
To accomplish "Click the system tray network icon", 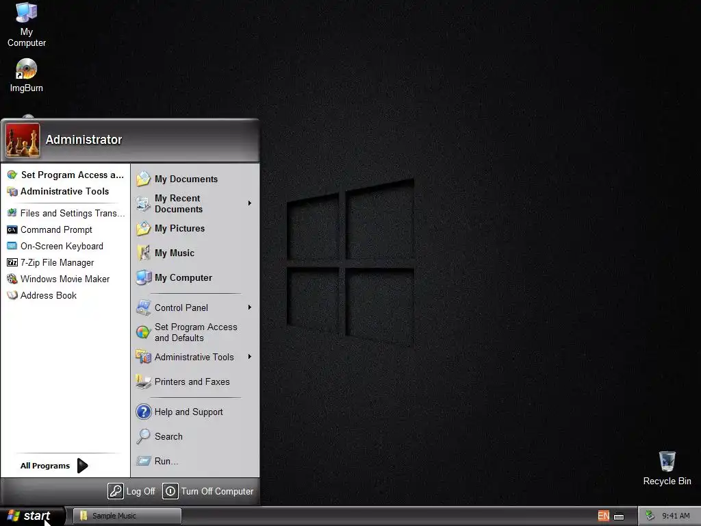I will click(x=650, y=516).
